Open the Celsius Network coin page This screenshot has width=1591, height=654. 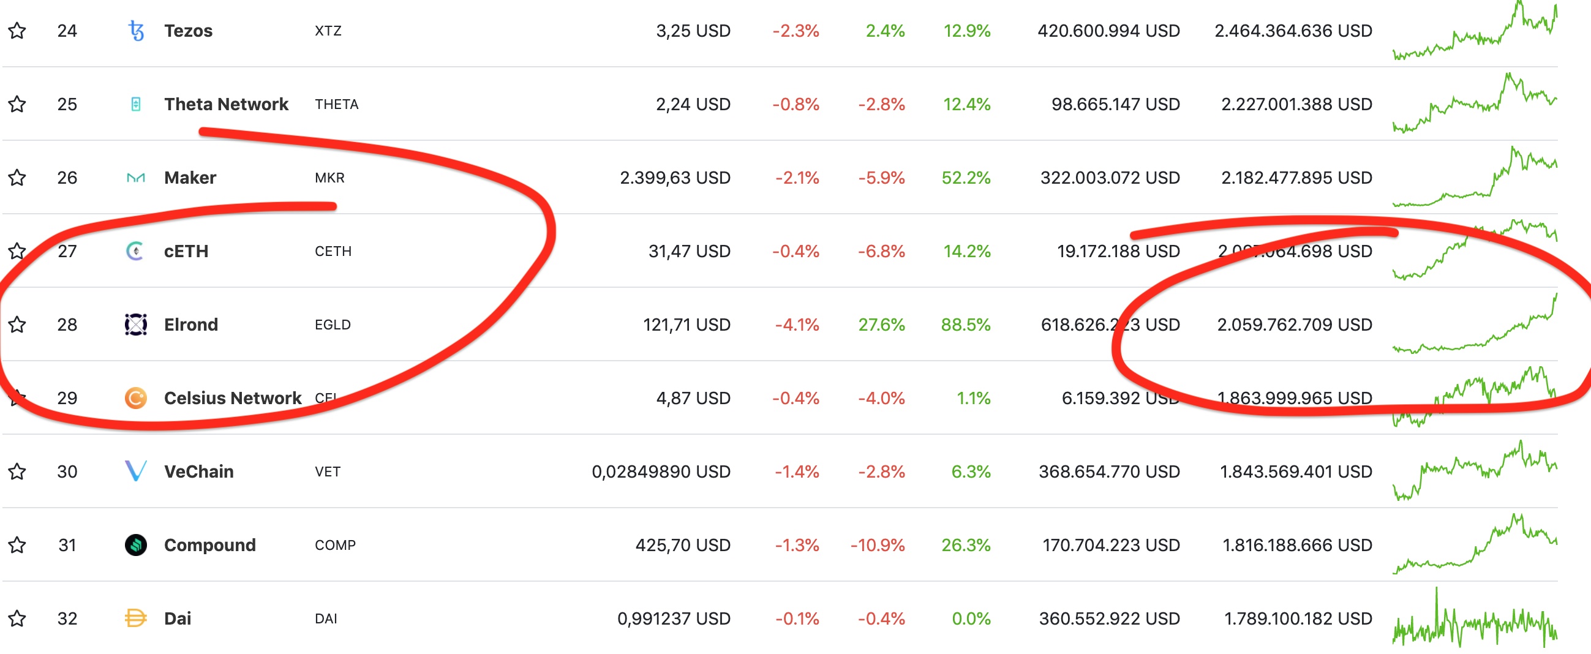(x=232, y=397)
